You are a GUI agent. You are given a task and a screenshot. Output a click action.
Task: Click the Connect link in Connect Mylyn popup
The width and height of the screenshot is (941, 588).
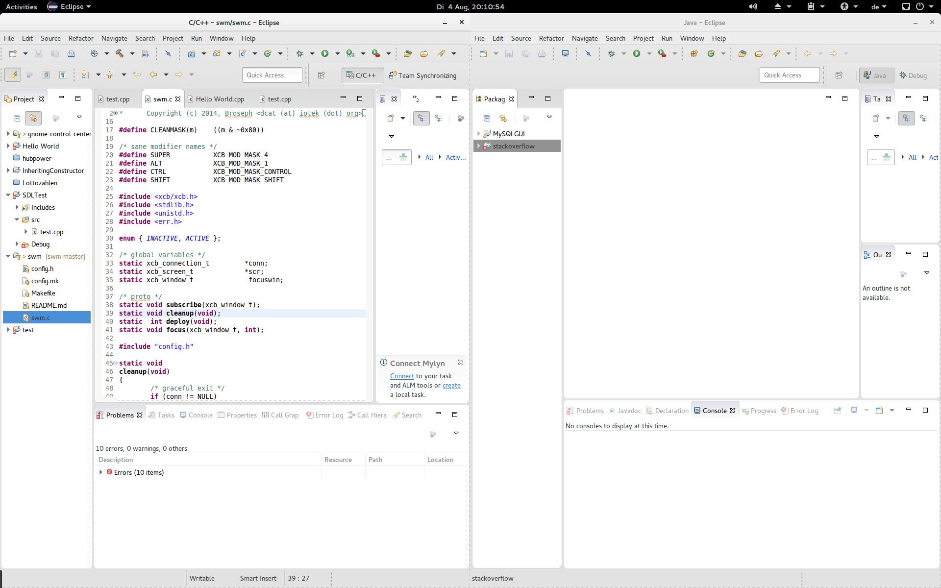tap(401, 376)
